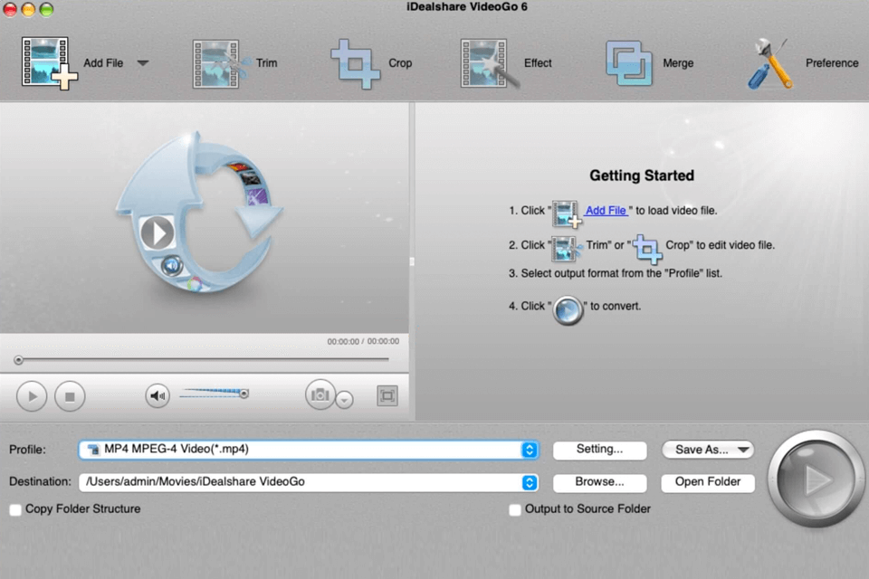Click the playback seek slider handle
The image size is (869, 579).
coord(18,360)
